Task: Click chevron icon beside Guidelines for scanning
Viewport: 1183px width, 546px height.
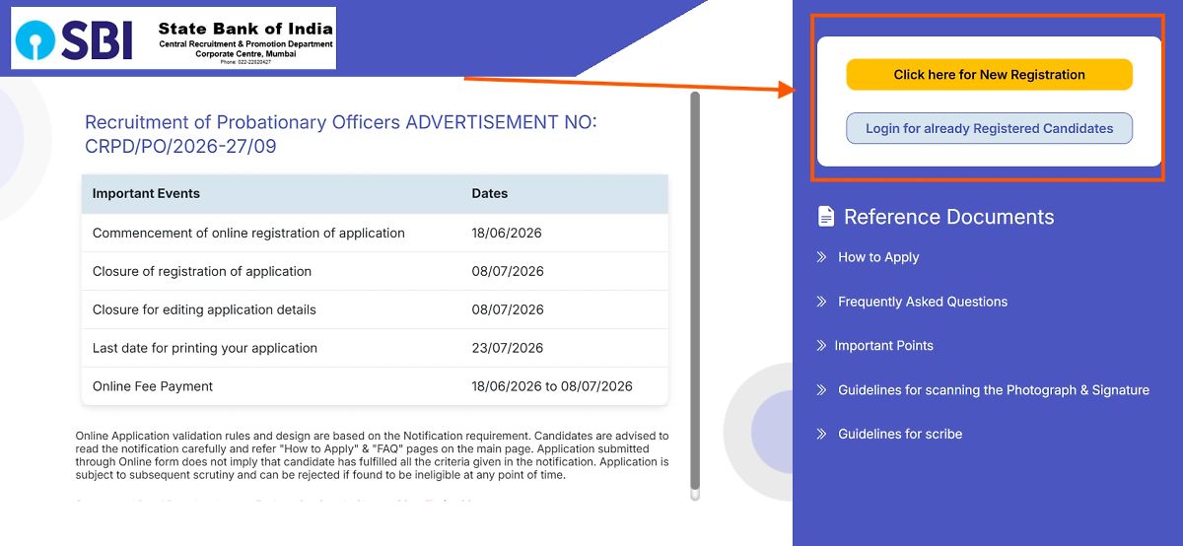Action: tap(821, 390)
